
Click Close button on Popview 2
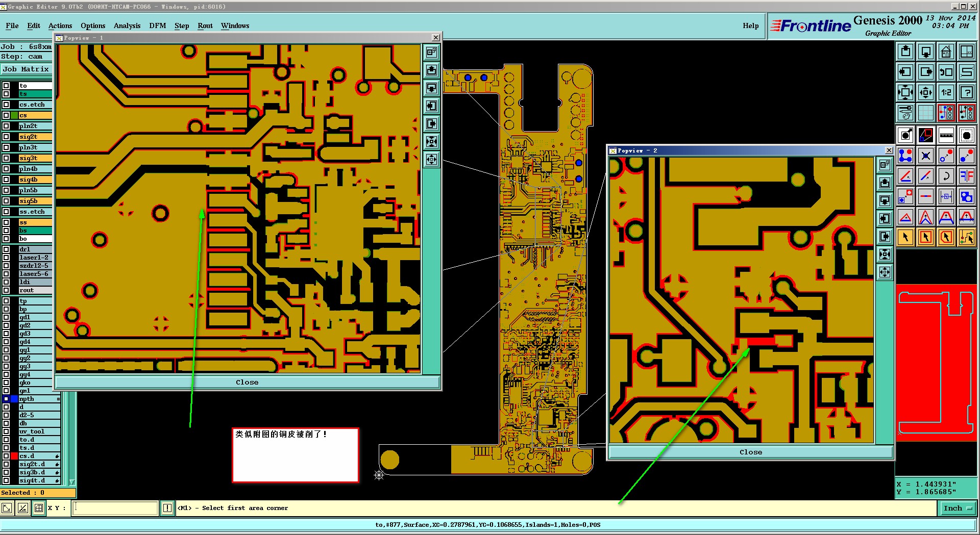(750, 452)
